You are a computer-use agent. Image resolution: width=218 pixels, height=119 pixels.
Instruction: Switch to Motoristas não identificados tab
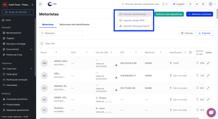coord(74,24)
